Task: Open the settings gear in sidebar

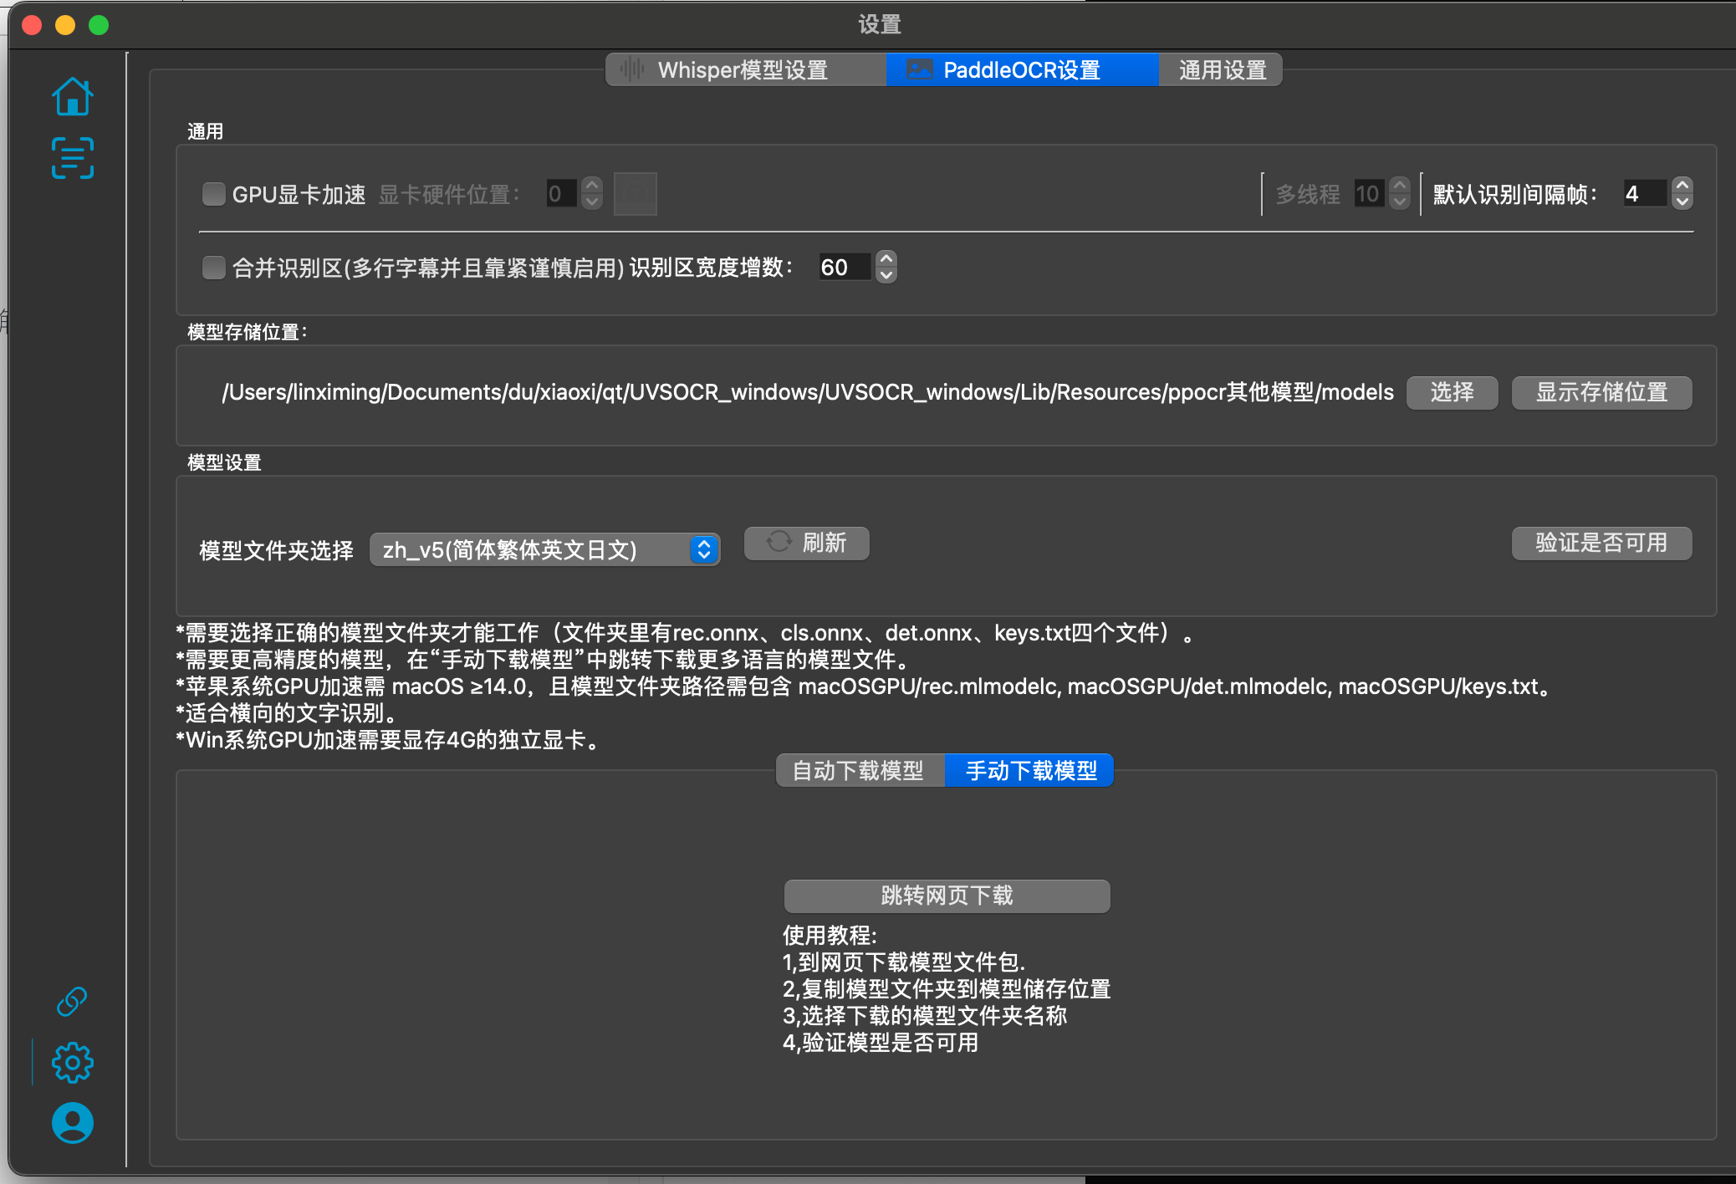Action: [73, 1063]
